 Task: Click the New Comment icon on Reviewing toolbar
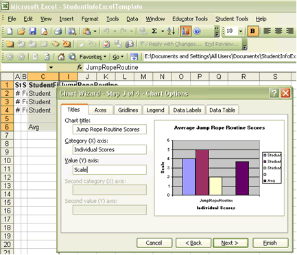coord(10,44)
